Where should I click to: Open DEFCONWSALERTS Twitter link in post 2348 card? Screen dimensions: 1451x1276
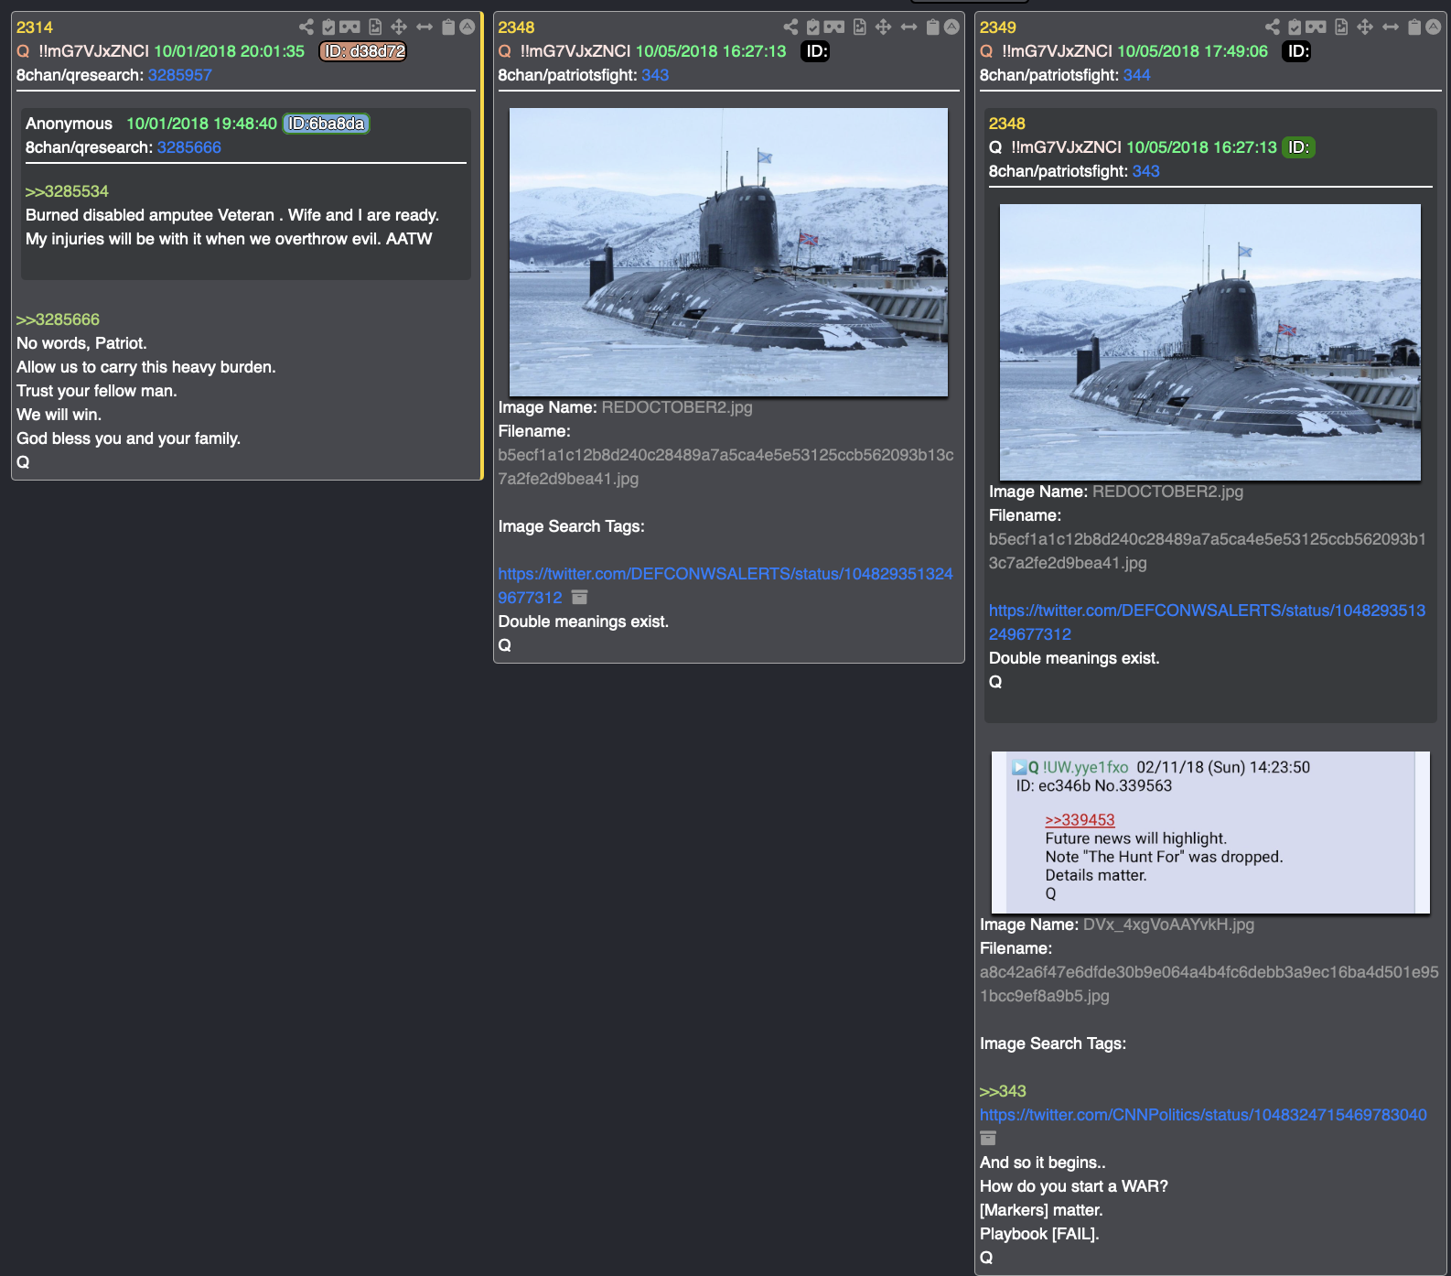point(725,586)
